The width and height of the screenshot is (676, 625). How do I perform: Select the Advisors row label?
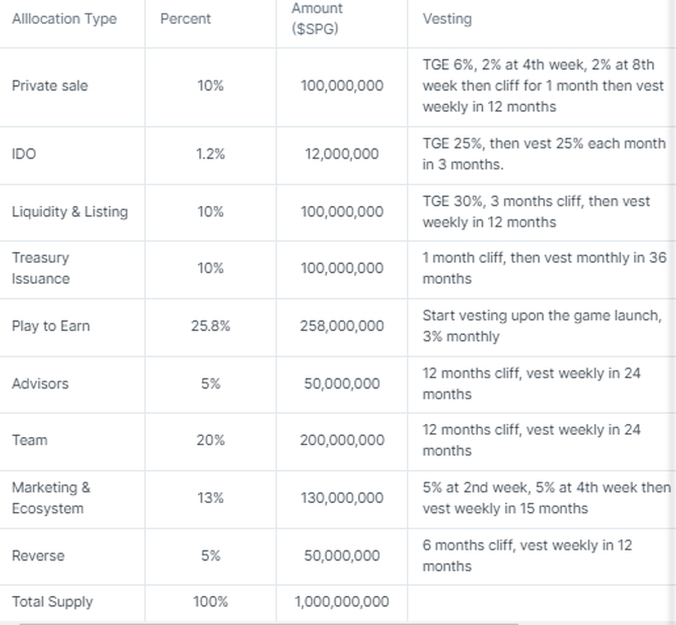[41, 384]
